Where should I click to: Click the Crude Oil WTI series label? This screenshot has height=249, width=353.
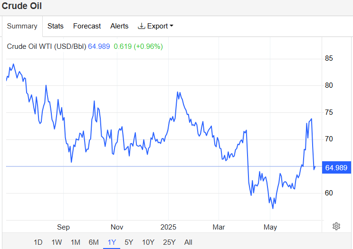(x=47, y=46)
